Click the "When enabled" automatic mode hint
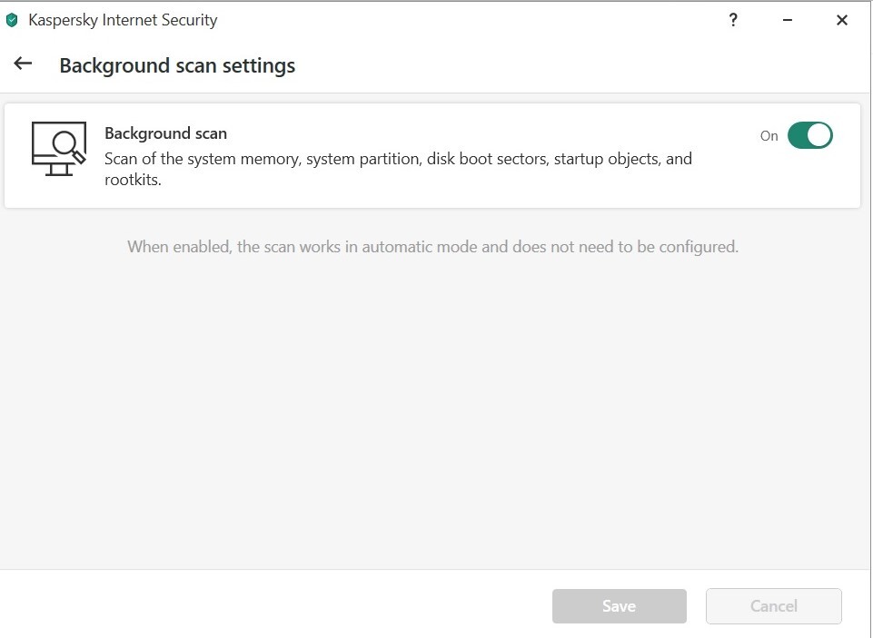873x638 pixels. coord(432,246)
